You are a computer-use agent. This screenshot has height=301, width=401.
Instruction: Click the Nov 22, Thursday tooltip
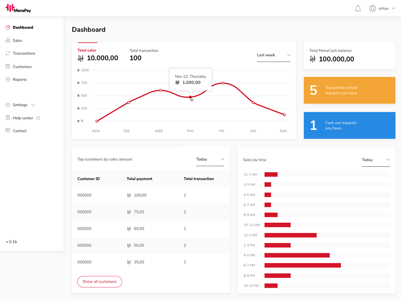coord(191,79)
